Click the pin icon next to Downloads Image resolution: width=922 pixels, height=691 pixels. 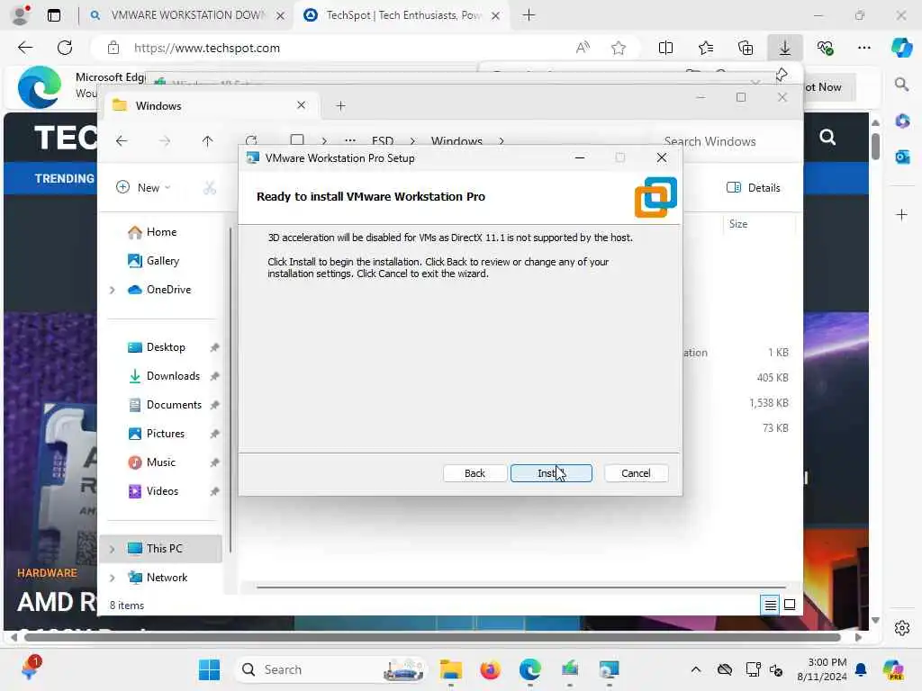click(x=214, y=377)
